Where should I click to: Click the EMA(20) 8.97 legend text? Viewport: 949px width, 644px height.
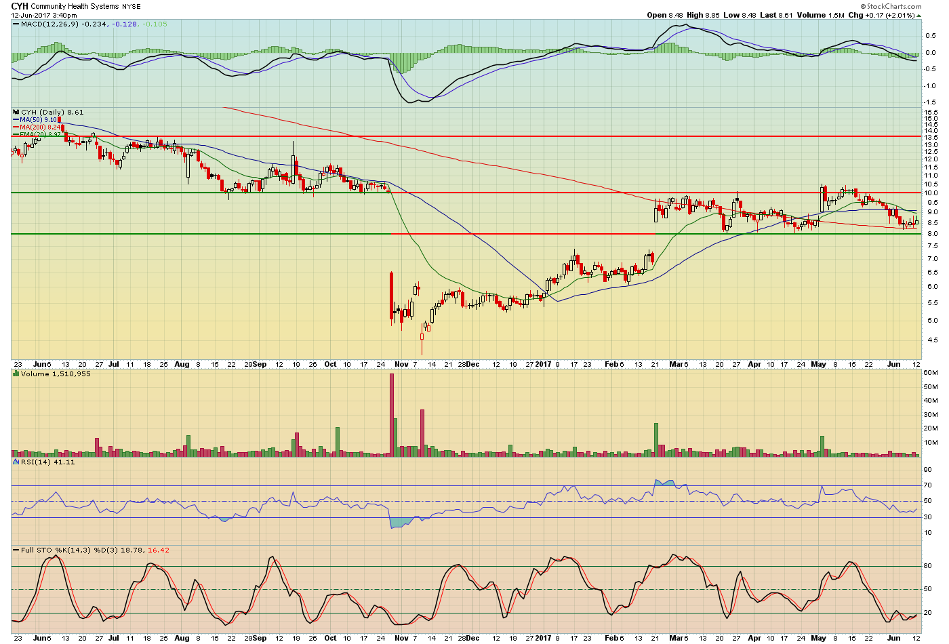point(41,134)
